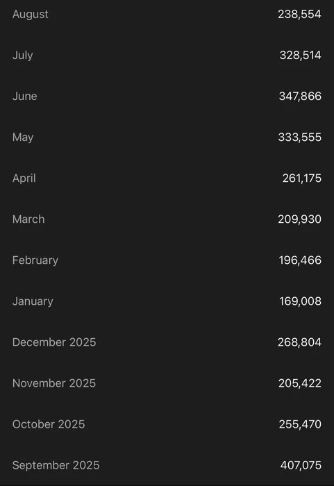Click the 328,514 value for July
Viewport: 334px width, 486px height.
pos(301,55)
